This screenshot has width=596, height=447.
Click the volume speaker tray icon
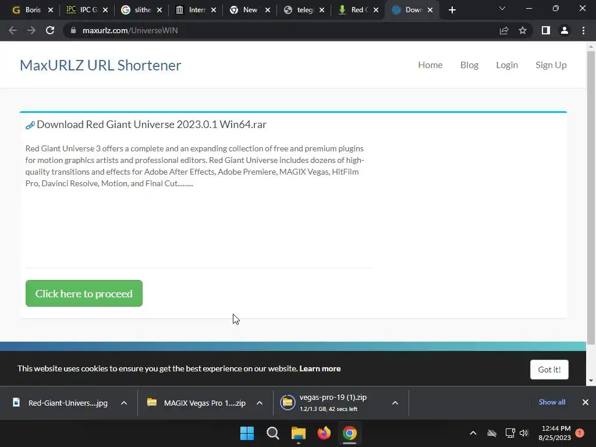click(524, 433)
